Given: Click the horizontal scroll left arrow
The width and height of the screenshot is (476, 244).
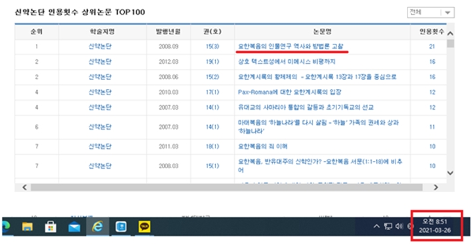Looking at the screenshot, I should tap(25, 187).
